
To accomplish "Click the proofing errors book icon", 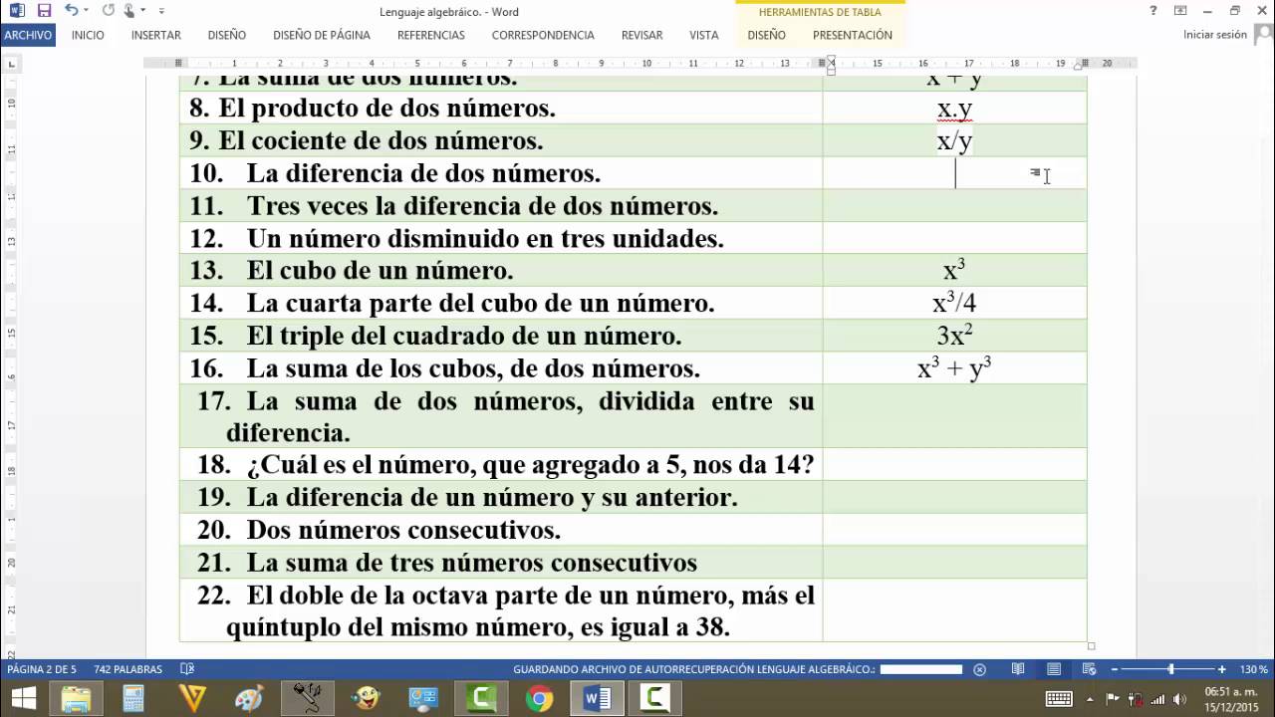I will pyautogui.click(x=186, y=669).
